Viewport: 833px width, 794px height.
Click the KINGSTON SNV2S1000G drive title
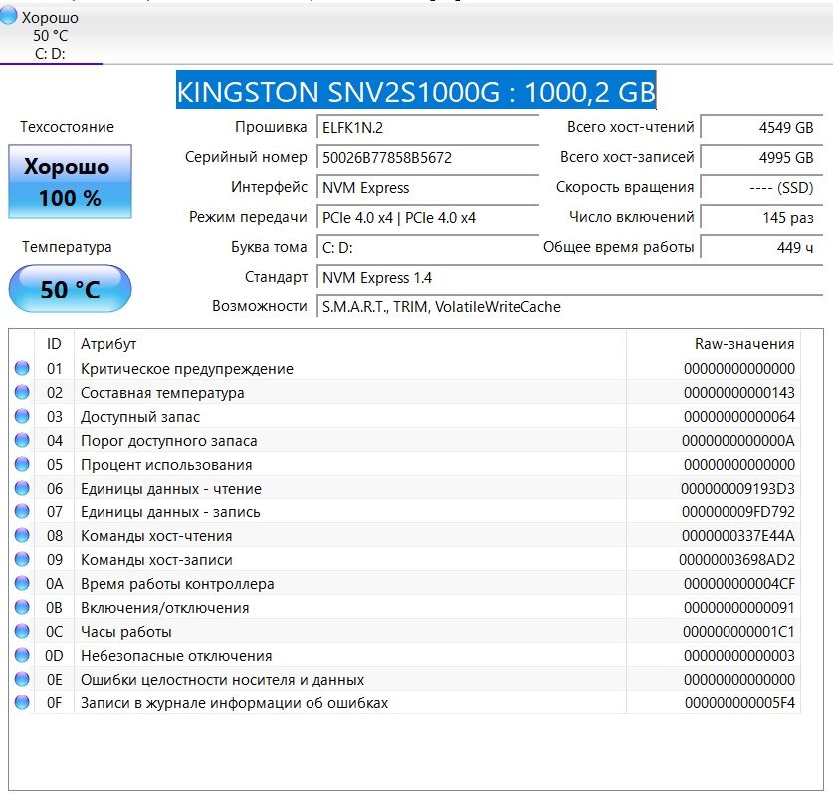416,91
